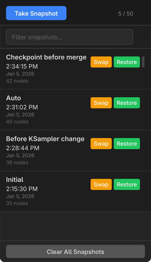Image resolution: width=151 pixels, height=262 pixels.
Task: Click the 5 / 50 snapshot counter
Action: pos(126,14)
